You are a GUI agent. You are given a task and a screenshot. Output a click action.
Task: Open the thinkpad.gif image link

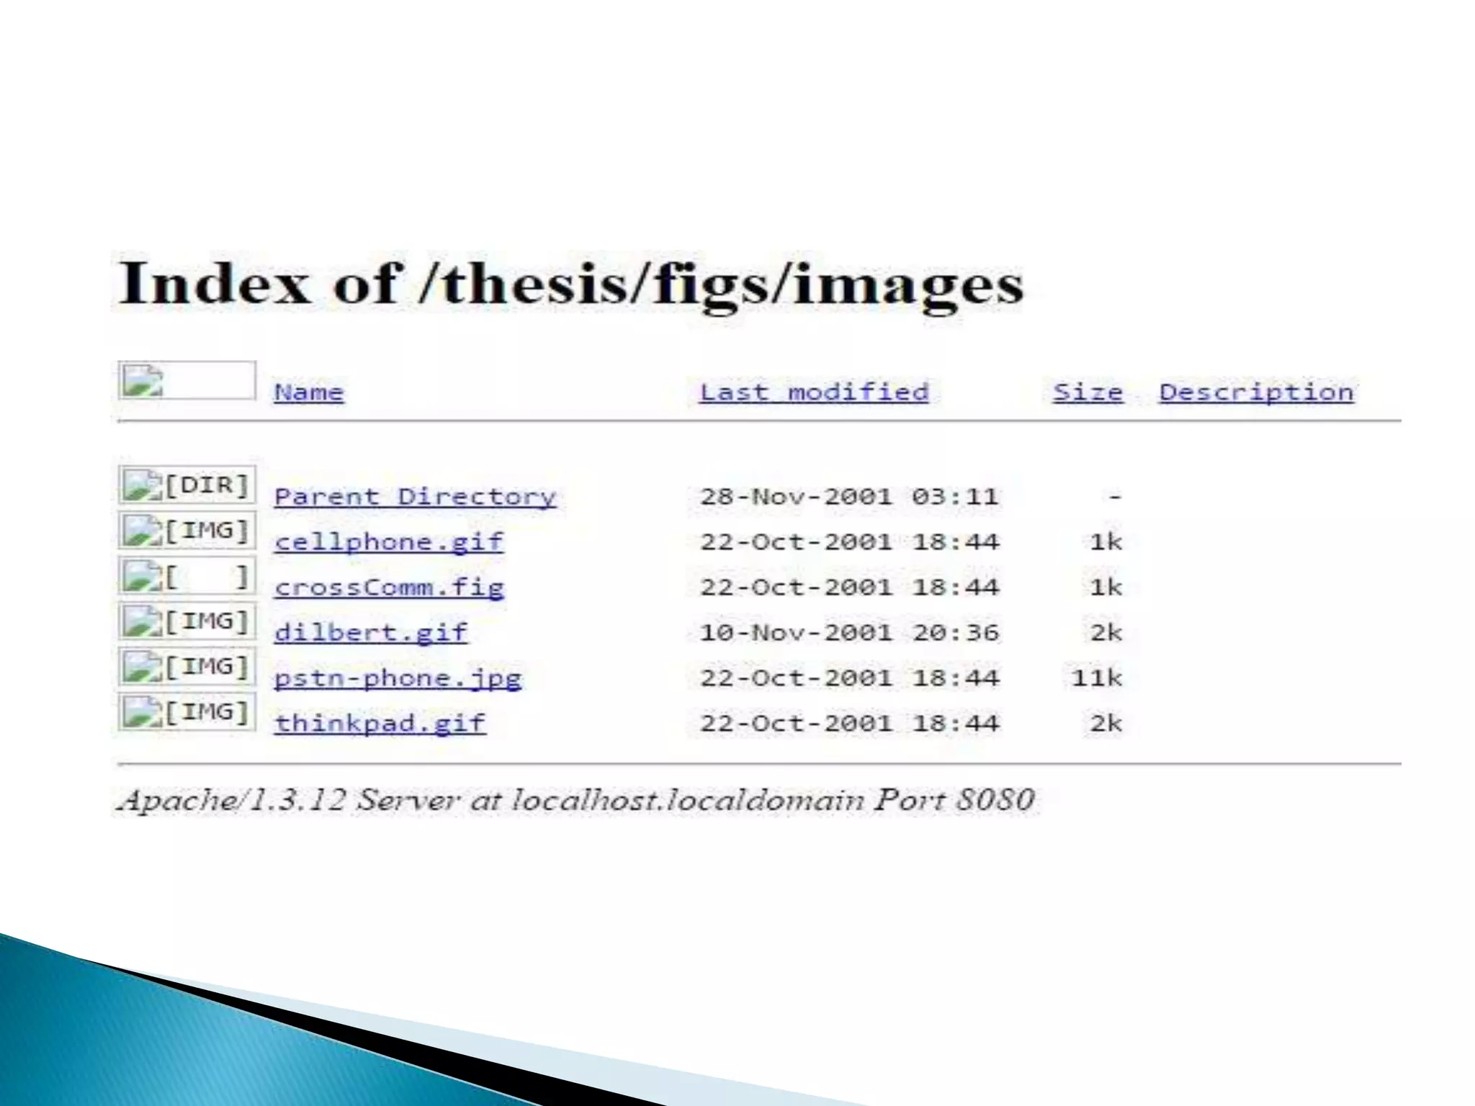tap(380, 724)
